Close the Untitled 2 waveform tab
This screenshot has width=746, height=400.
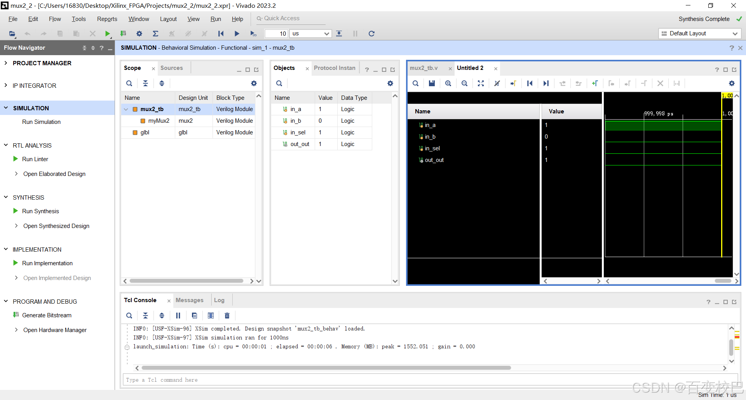(x=496, y=69)
